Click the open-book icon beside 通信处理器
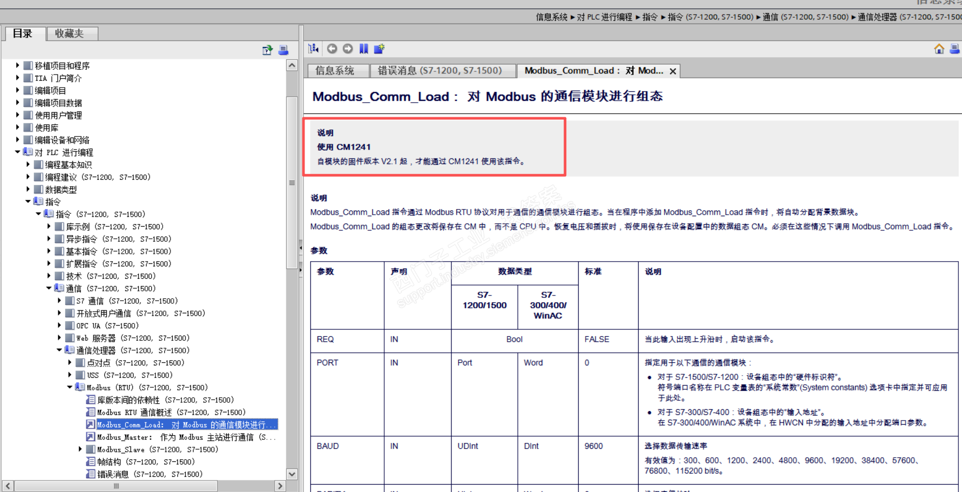This screenshot has width=962, height=492. [70, 350]
